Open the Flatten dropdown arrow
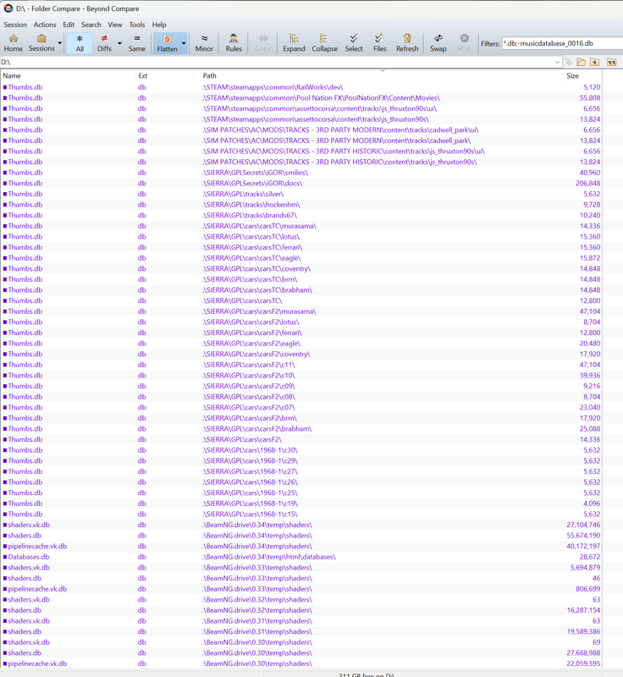Image resolution: width=623 pixels, height=677 pixels. click(184, 43)
